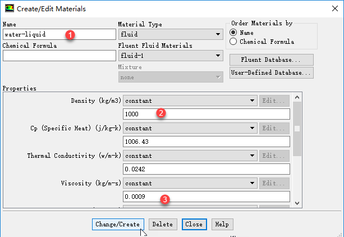Screen dimensions: 344x237
Task: Click the Density value field showing 1000
Action: tap(206, 114)
